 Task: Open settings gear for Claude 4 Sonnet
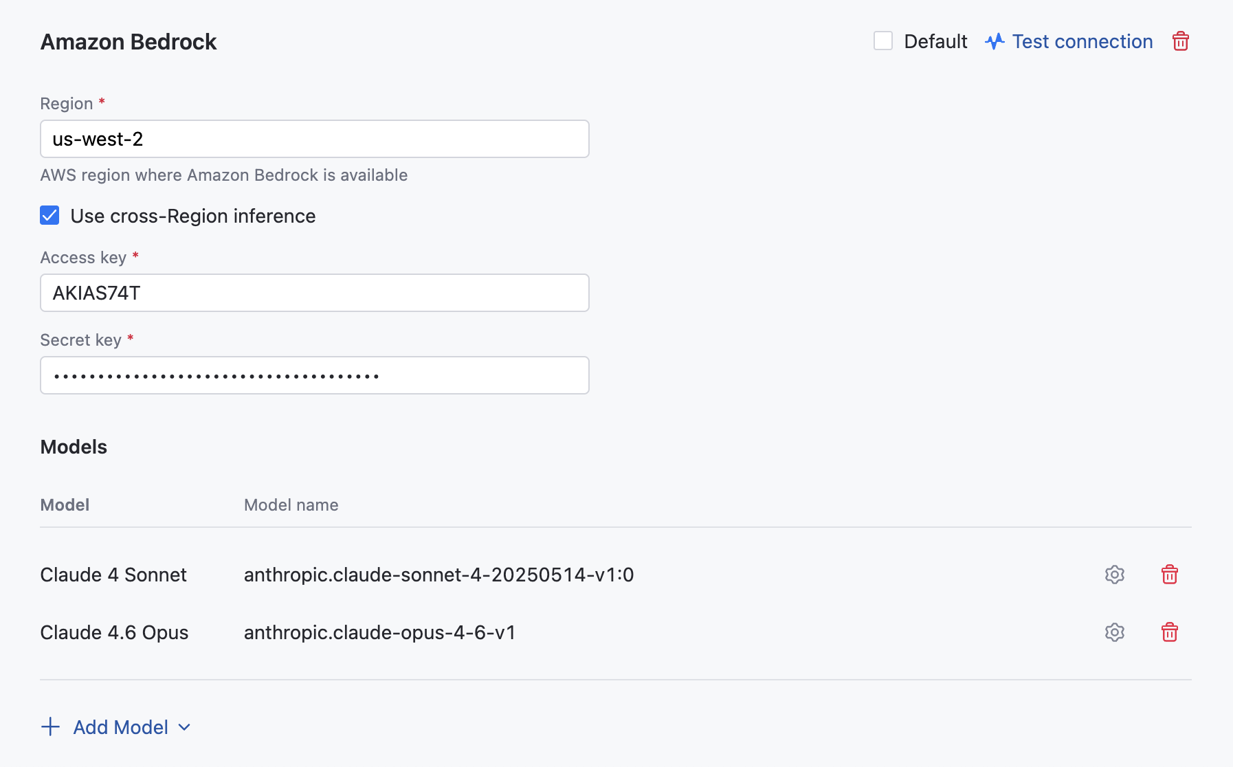point(1114,575)
